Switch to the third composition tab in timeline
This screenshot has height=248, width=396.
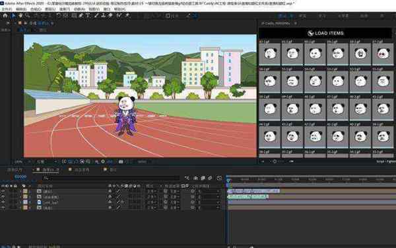pos(110,170)
